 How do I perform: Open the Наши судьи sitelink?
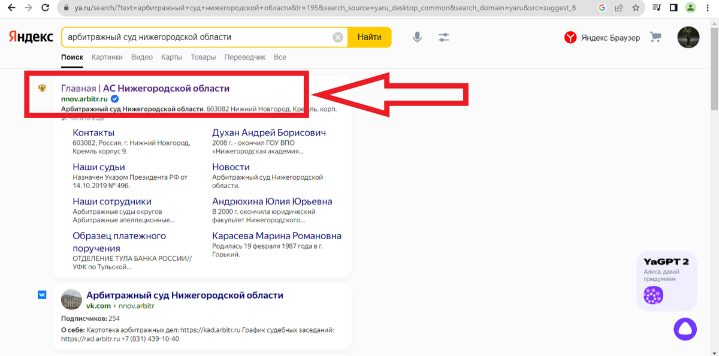[99, 167]
